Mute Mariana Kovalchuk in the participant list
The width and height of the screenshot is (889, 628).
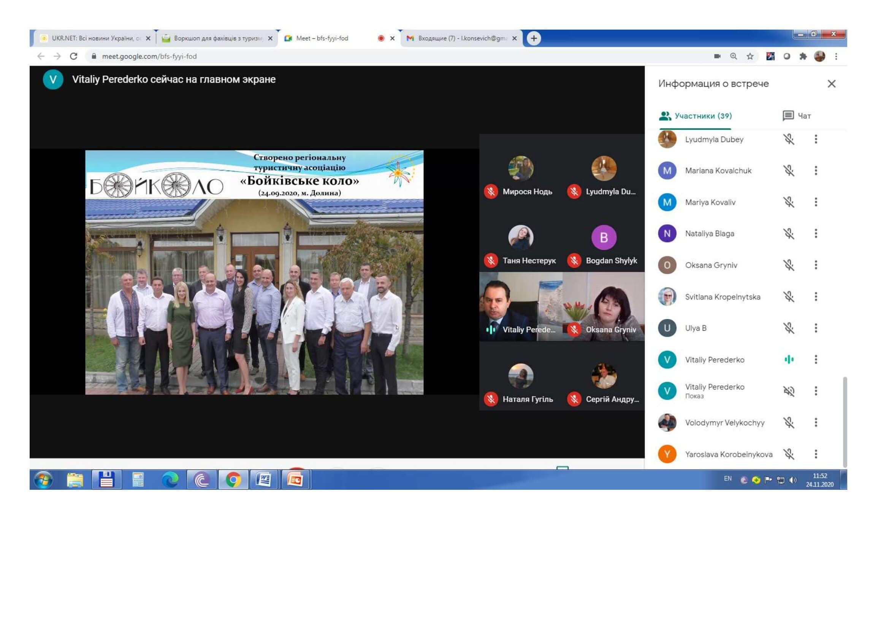tap(789, 170)
